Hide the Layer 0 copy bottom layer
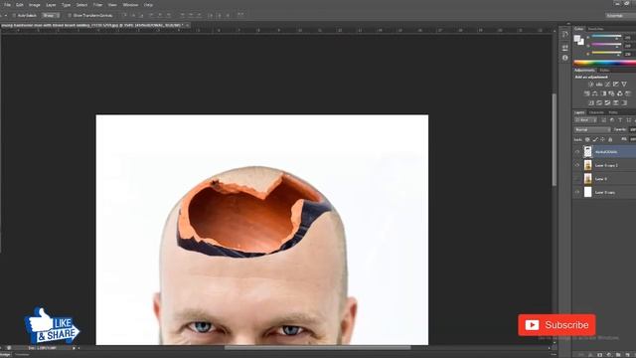The width and height of the screenshot is (636, 358). [x=577, y=192]
